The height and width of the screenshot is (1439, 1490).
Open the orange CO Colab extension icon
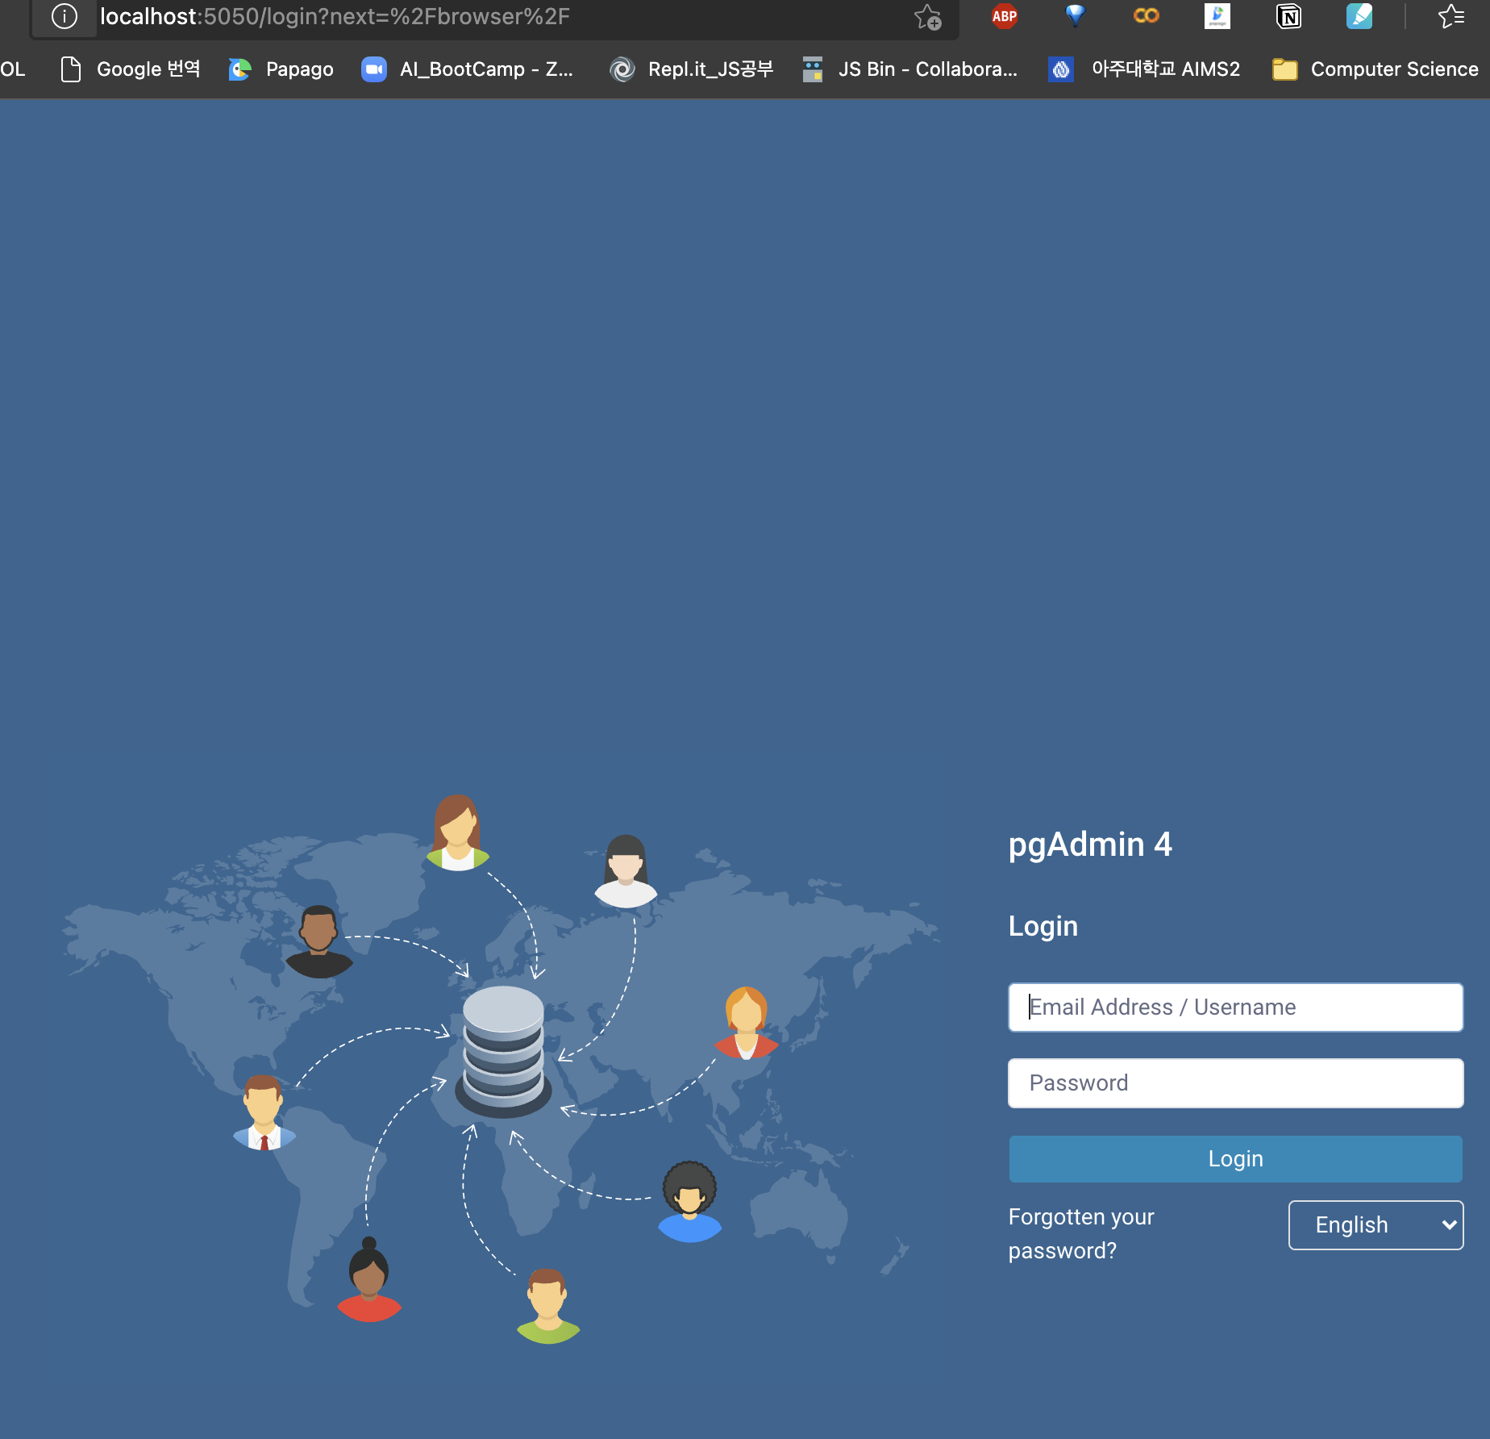pyautogui.click(x=1146, y=16)
